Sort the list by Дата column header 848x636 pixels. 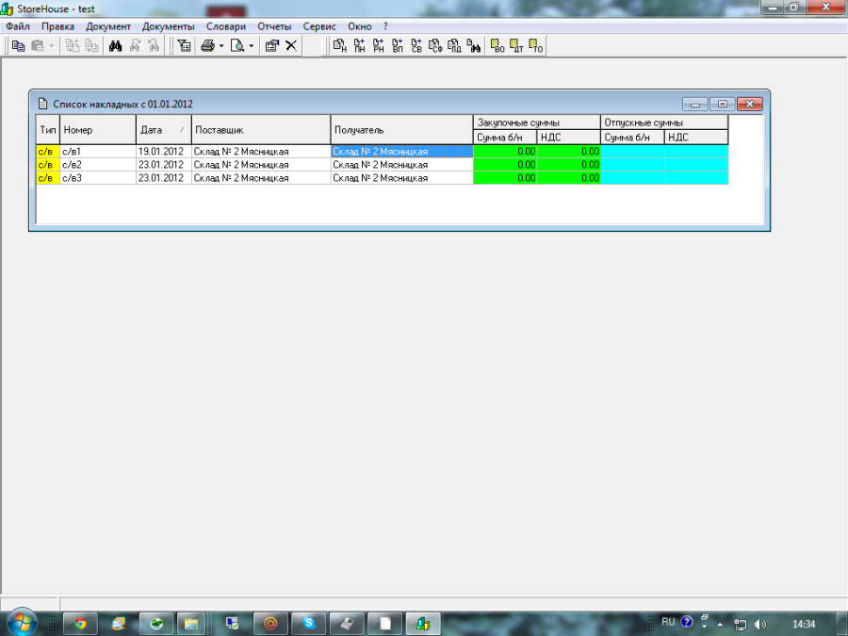(162, 129)
